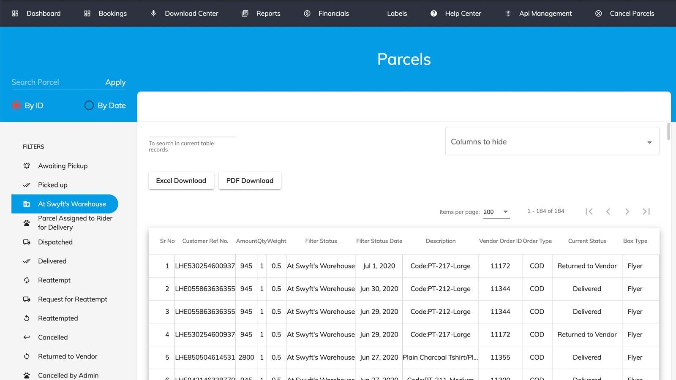Click the Jul 1, 2020 date cell
The height and width of the screenshot is (380, 676).
379,266
